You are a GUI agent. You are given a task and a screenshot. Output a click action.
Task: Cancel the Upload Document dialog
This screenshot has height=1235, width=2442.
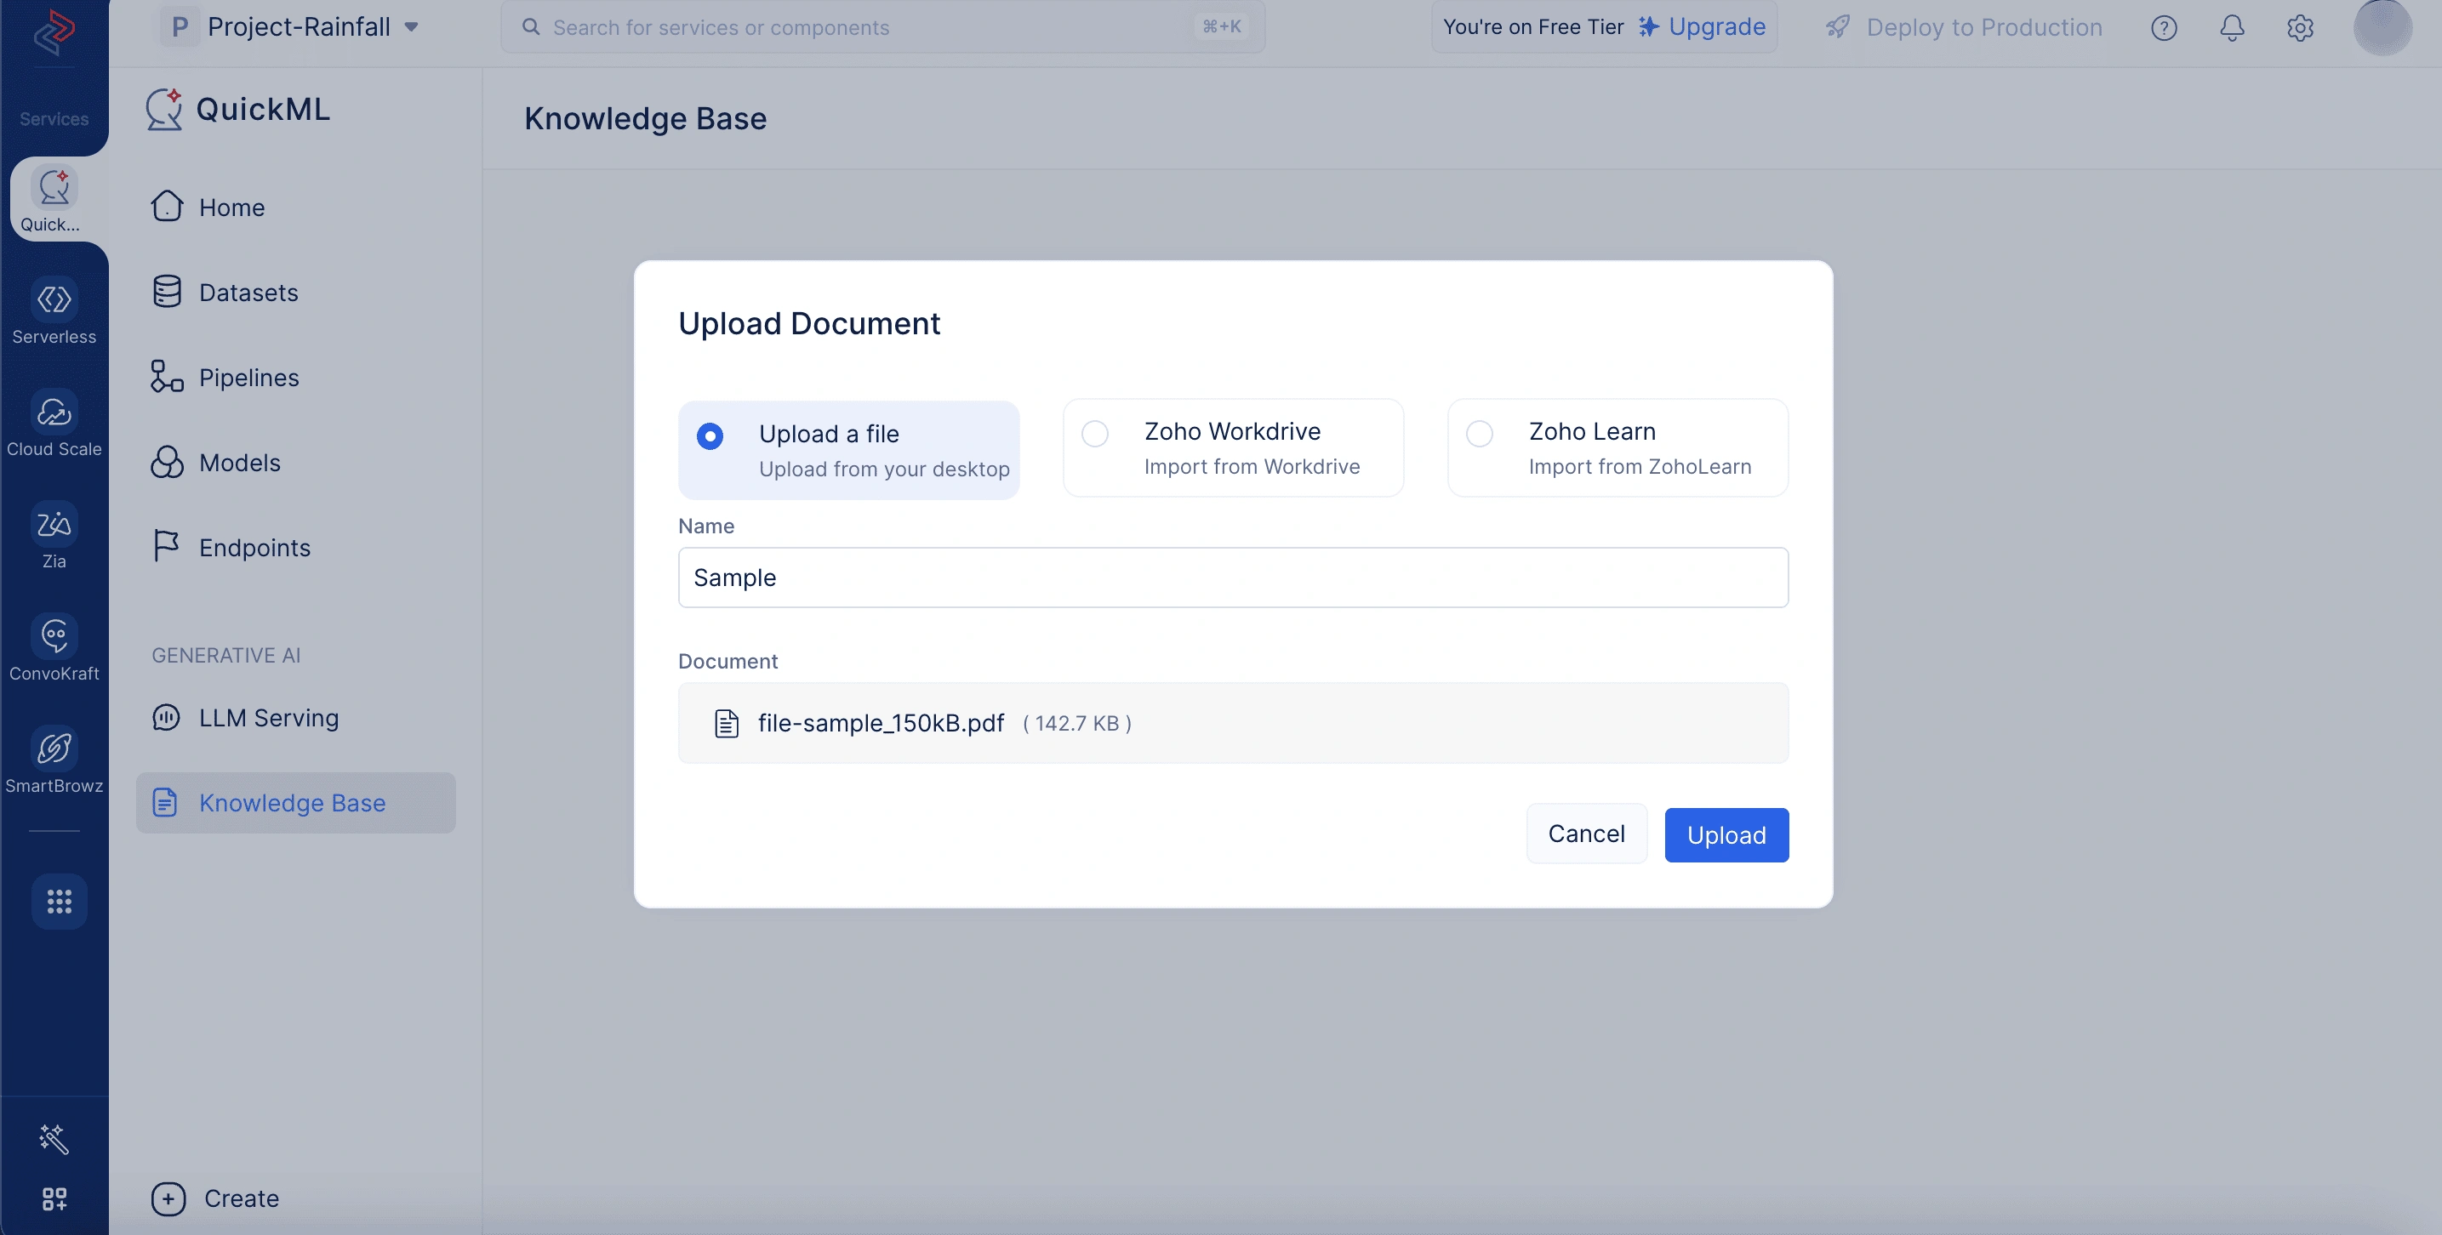[x=1586, y=834]
